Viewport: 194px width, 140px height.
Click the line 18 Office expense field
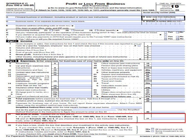click(x=168, y=63)
